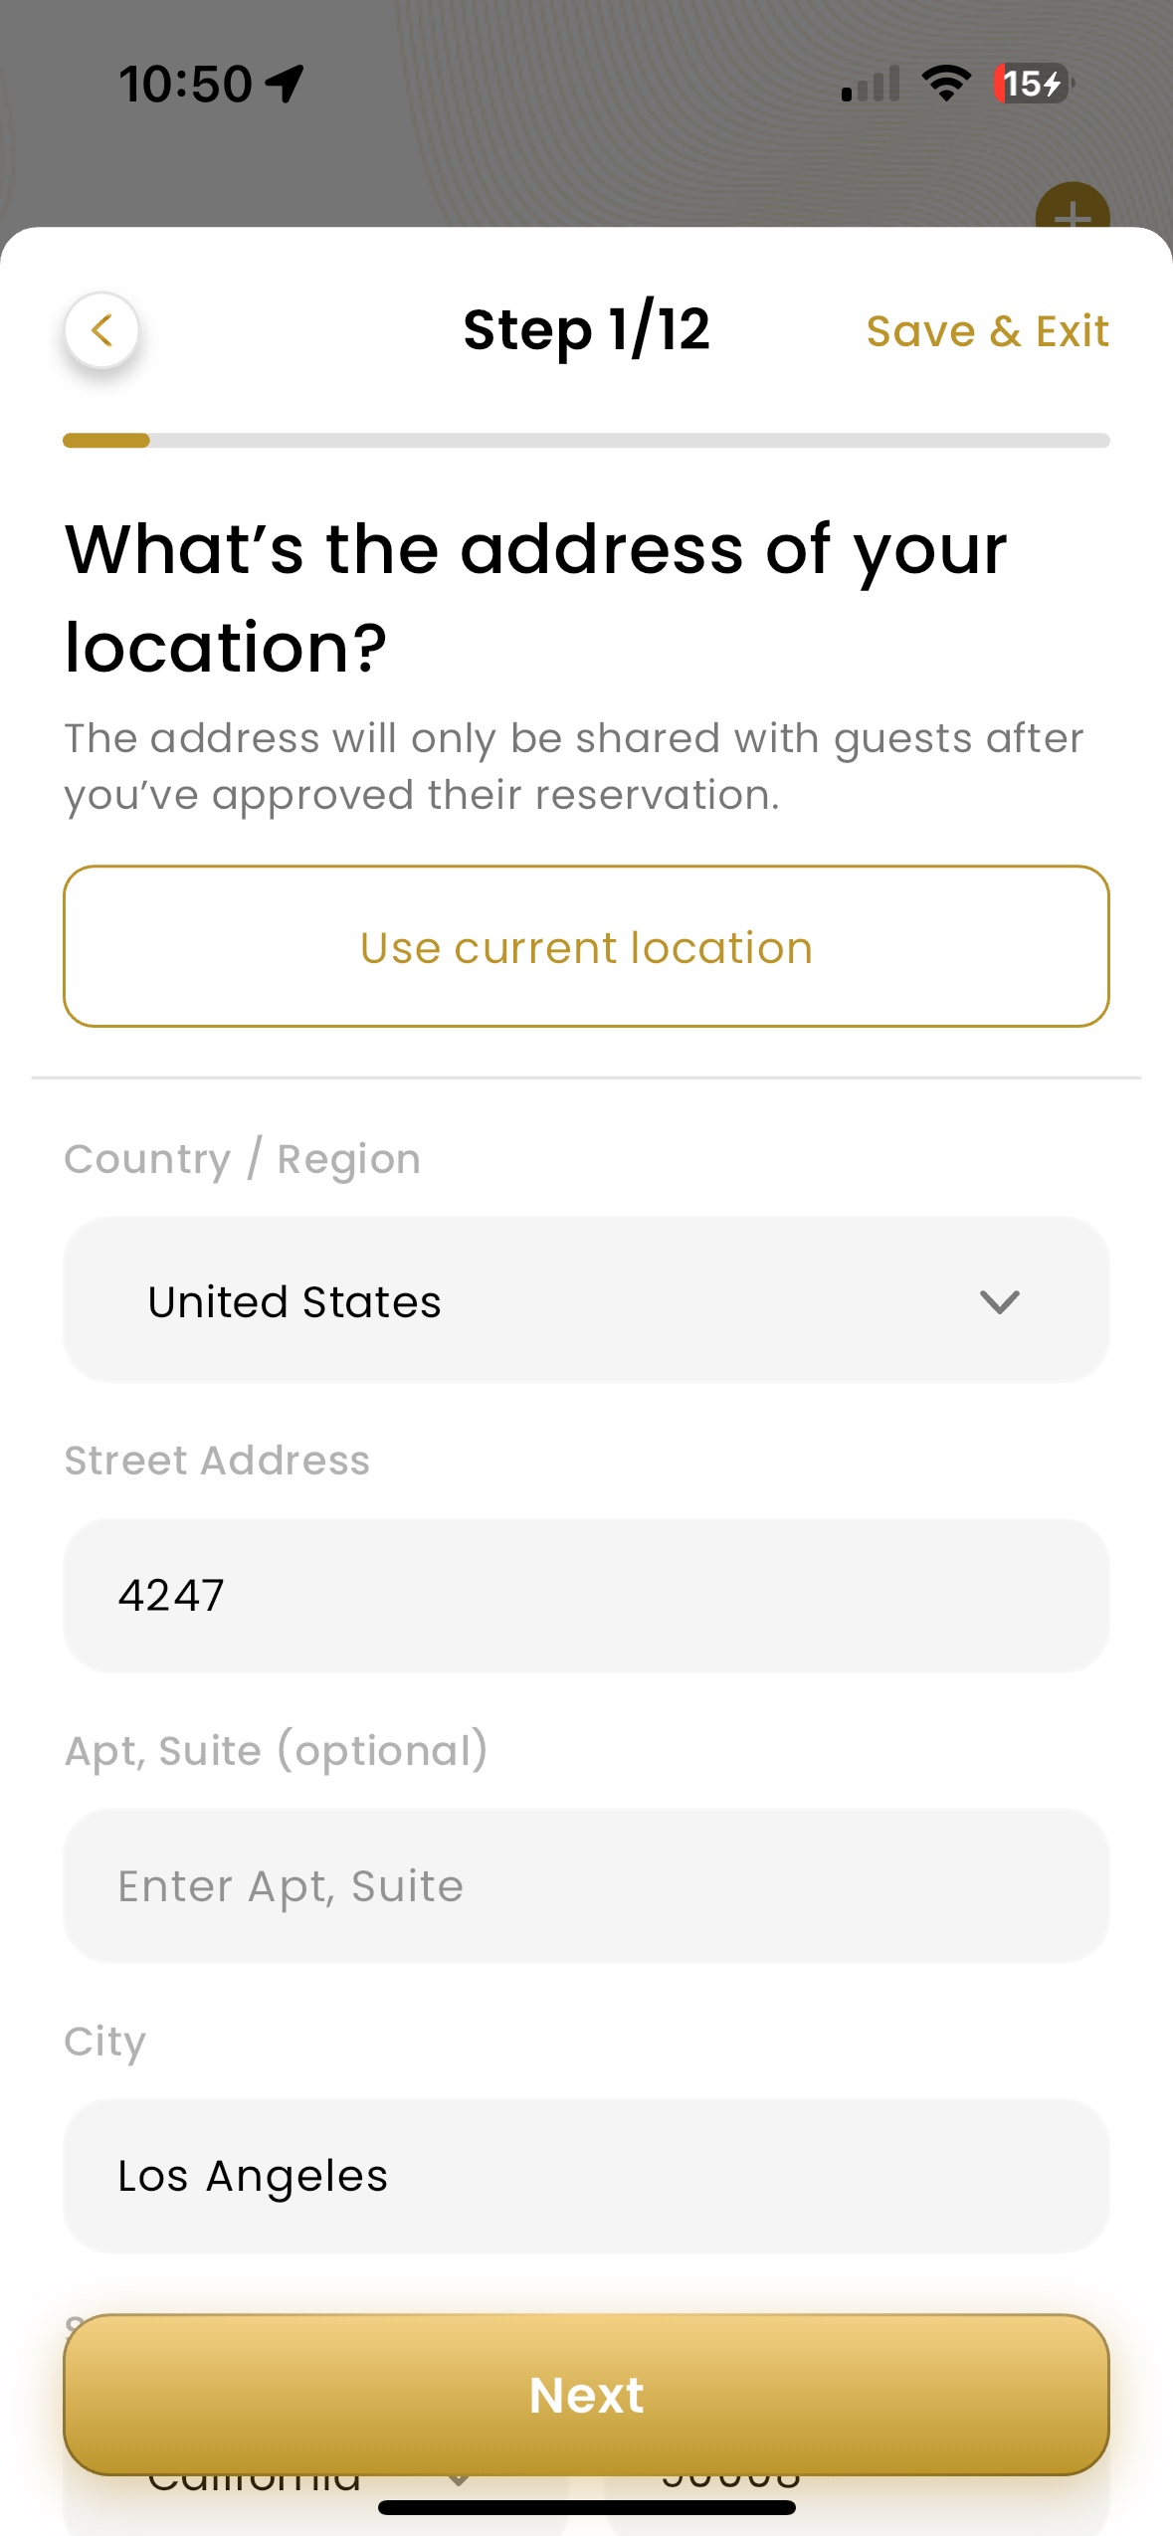Tap the Country / Region label

242,1159
